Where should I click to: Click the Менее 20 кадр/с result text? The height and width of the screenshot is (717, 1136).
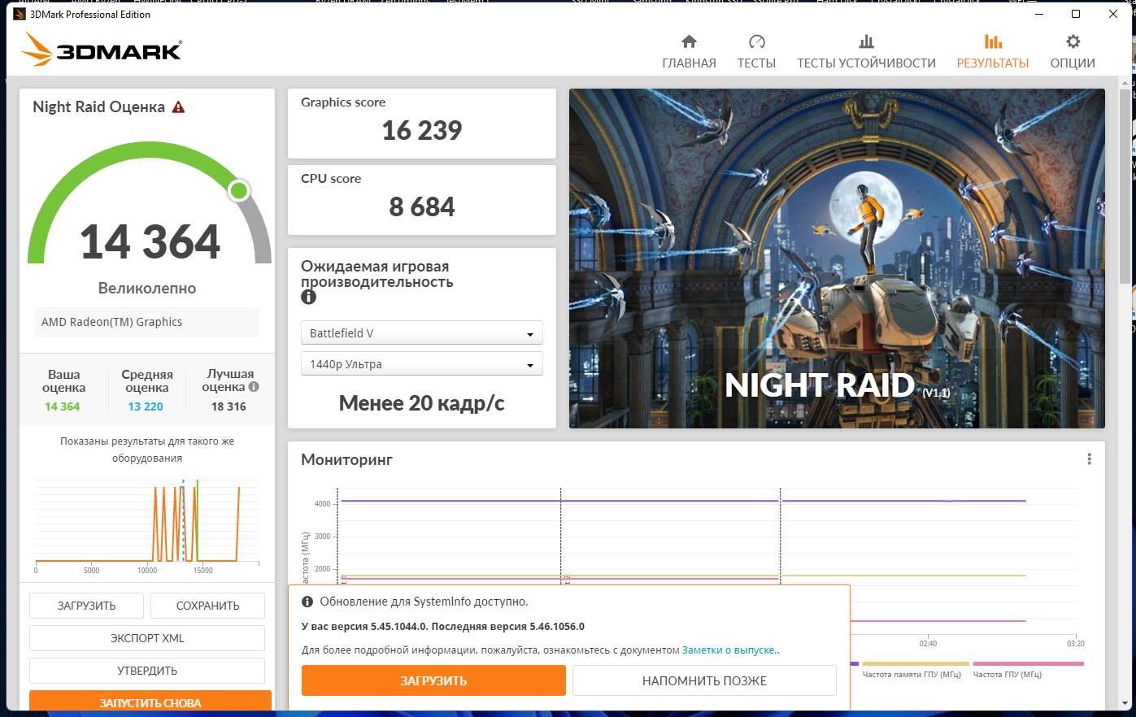click(422, 403)
